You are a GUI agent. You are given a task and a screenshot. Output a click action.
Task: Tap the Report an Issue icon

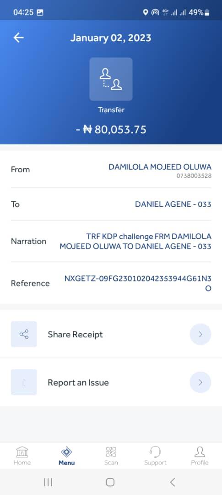24,382
